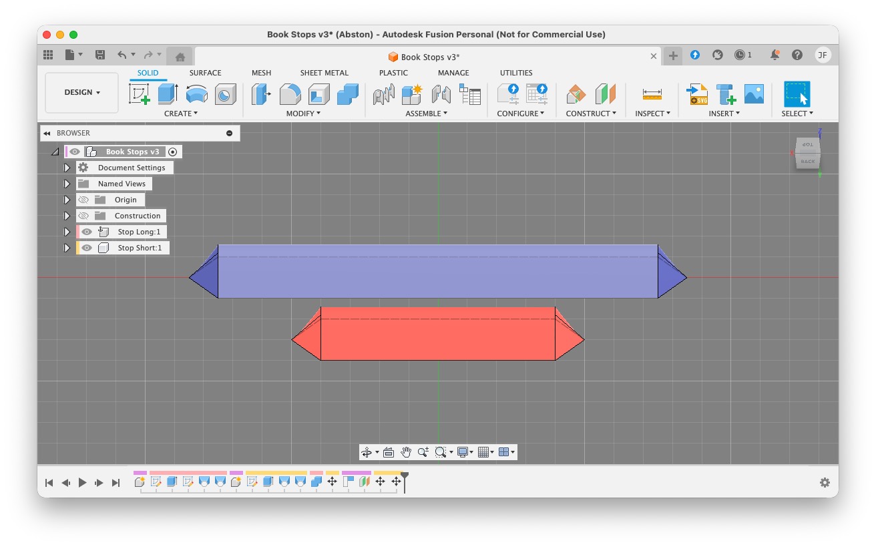The height and width of the screenshot is (547, 876).
Task: Activate the Press Pull tool
Action: tap(261, 94)
